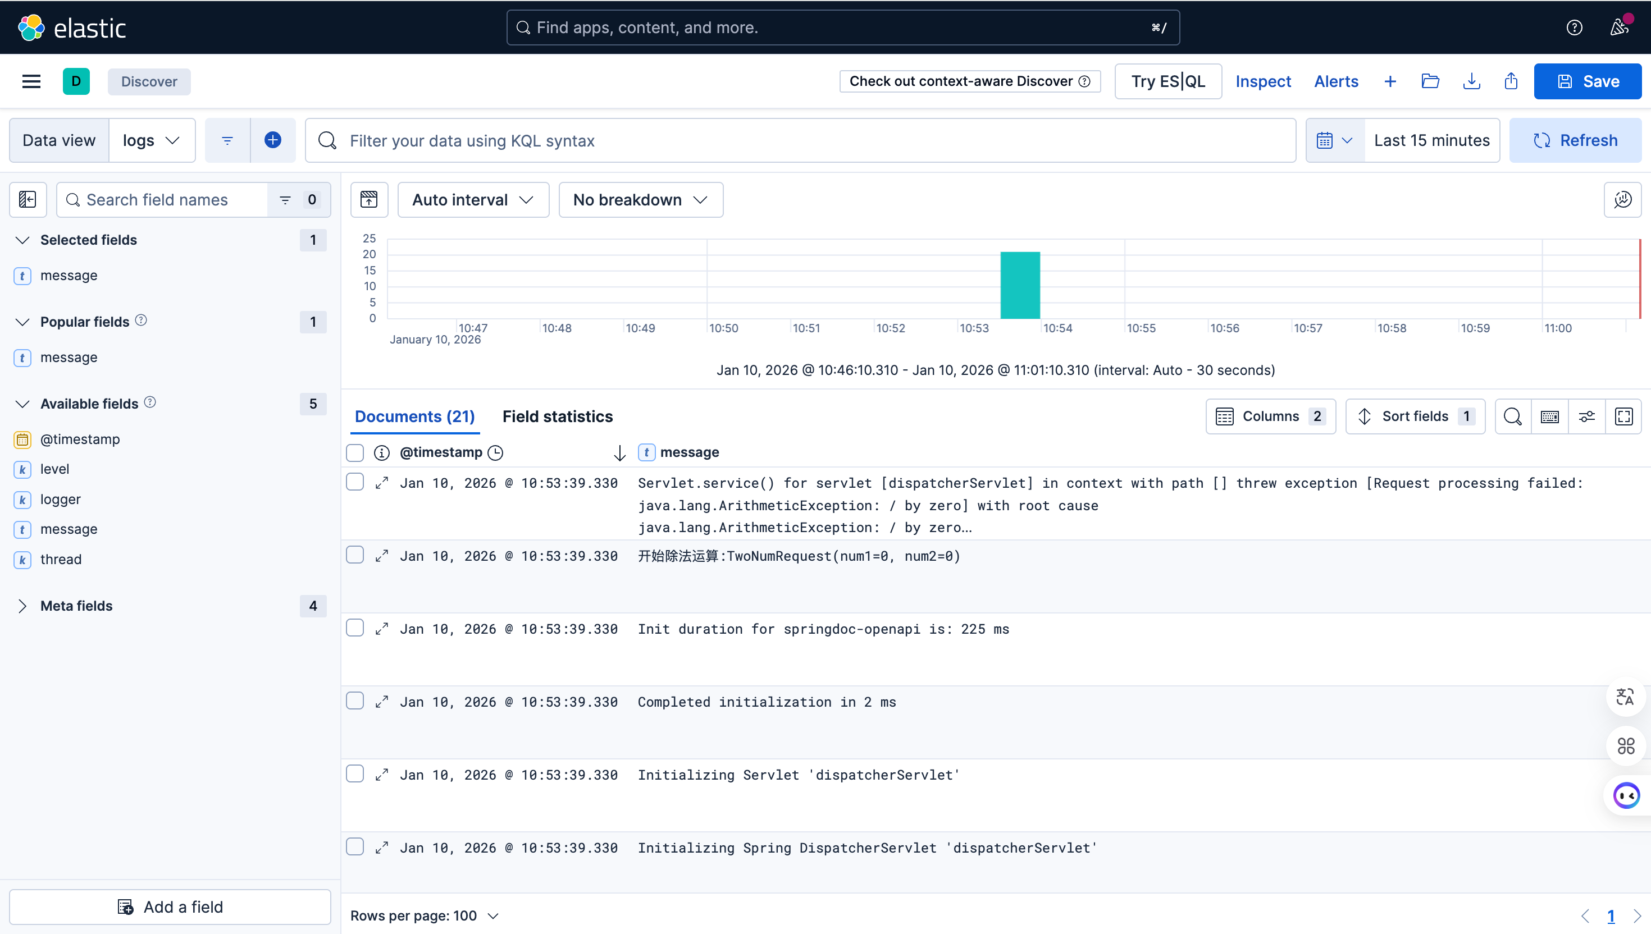Open the Columns 2 selector

[1270, 416]
